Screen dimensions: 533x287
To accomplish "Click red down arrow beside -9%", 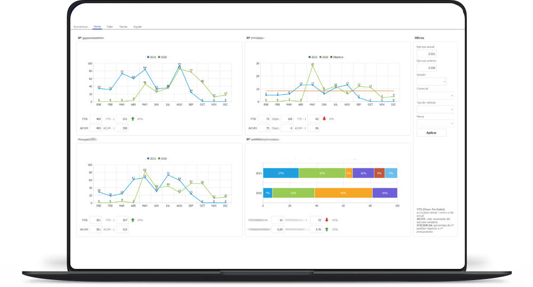I will click(324, 119).
